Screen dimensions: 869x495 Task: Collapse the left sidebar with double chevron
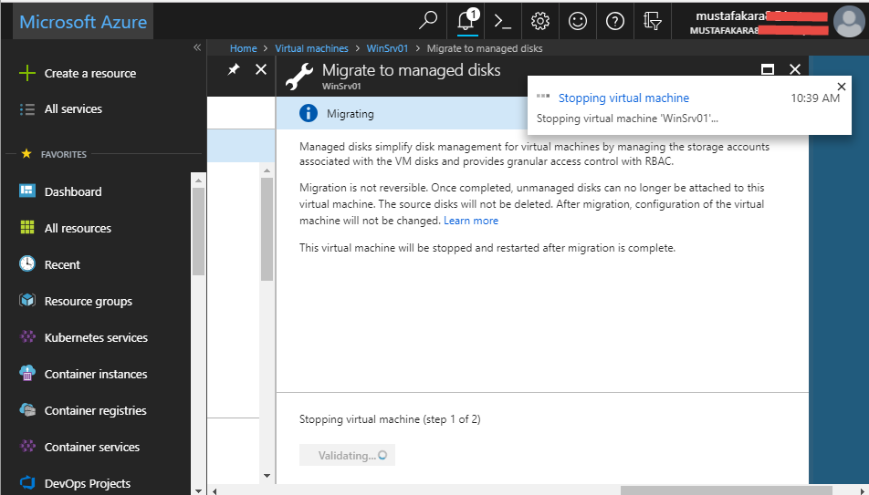coord(197,47)
